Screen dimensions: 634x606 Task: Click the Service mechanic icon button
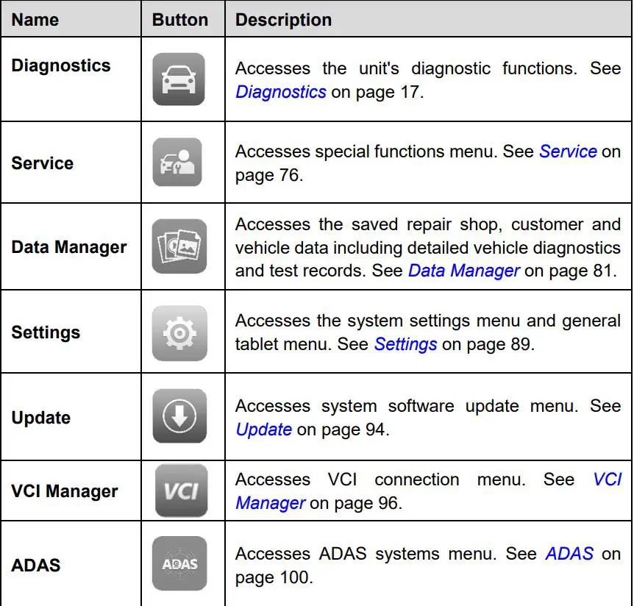point(177,162)
